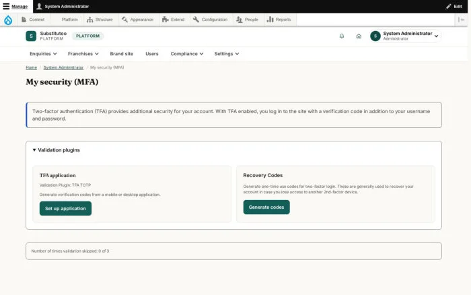
Task: Expand the Enquiries dropdown
Action: pos(43,54)
